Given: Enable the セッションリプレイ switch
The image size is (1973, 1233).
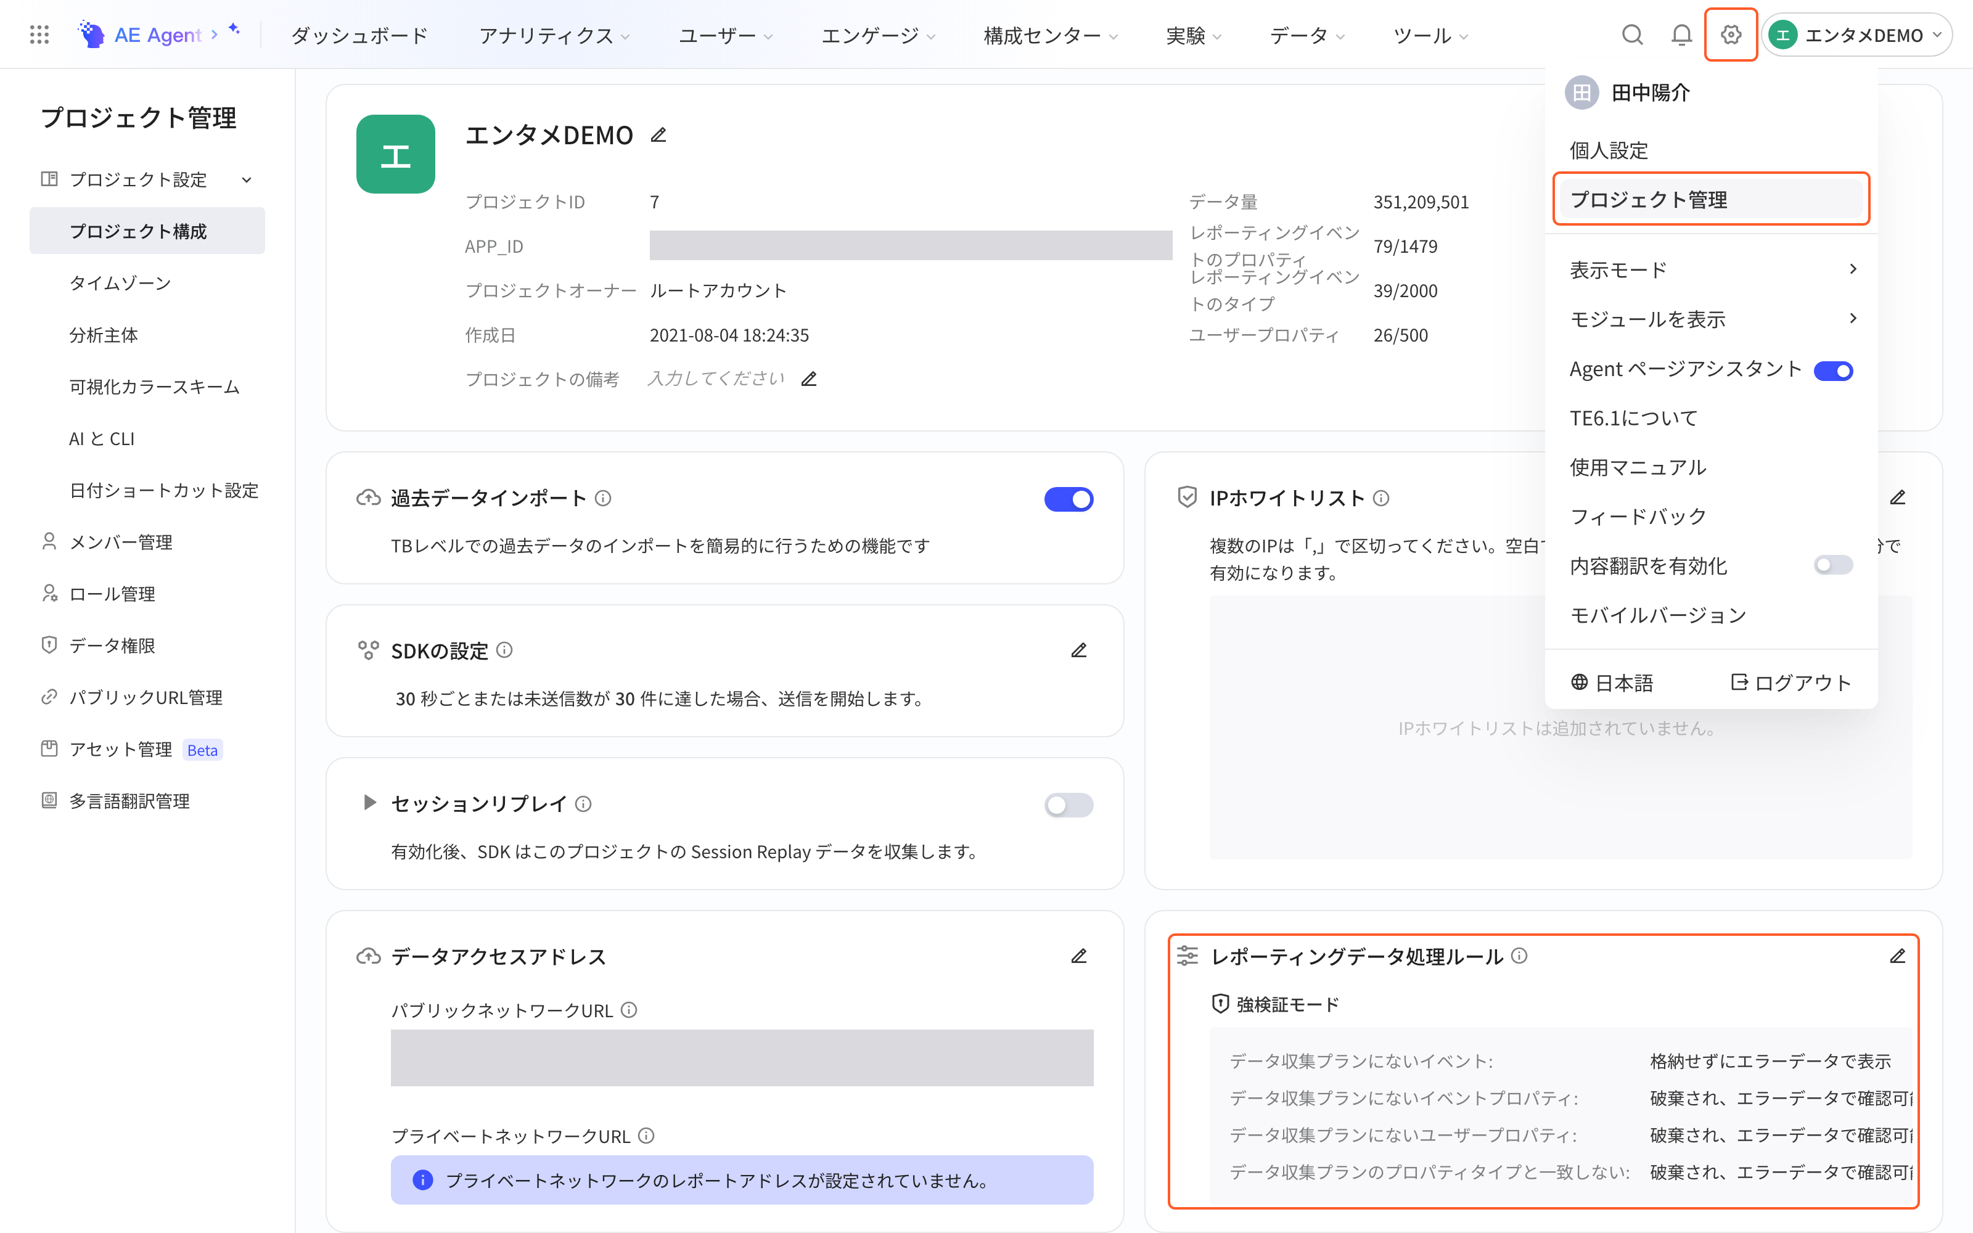Looking at the screenshot, I should click(x=1069, y=805).
